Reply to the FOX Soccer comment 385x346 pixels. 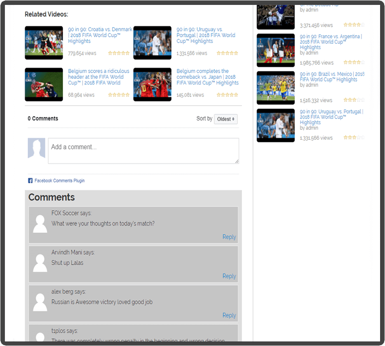[229, 237]
